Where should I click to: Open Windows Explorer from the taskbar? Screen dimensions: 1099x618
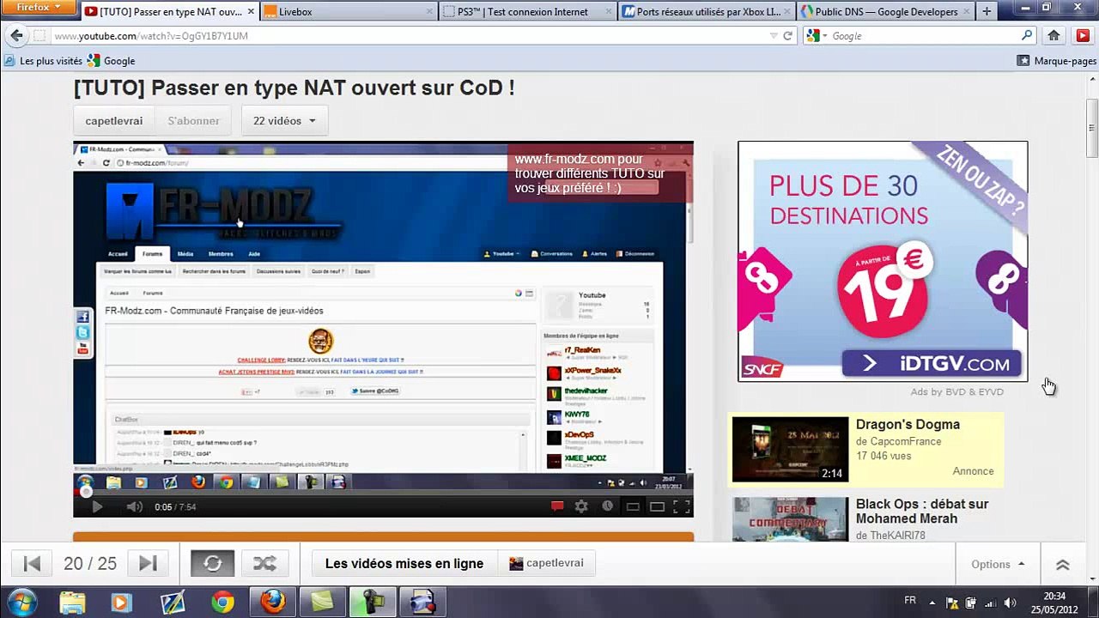coord(73,602)
